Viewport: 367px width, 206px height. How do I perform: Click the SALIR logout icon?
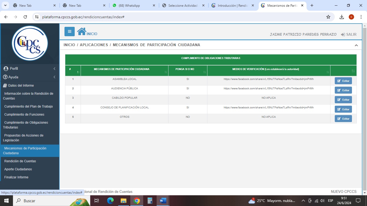click(343, 35)
